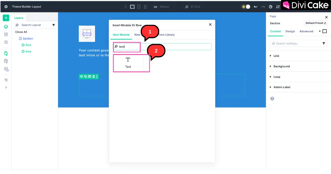Select the New Module tab
Viewport: 331px width, 174px height.
pyautogui.click(x=121, y=35)
